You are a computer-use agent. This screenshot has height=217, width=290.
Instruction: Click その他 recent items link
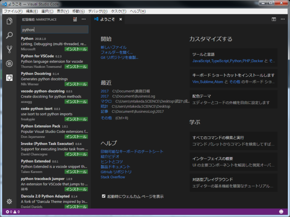click(106, 118)
